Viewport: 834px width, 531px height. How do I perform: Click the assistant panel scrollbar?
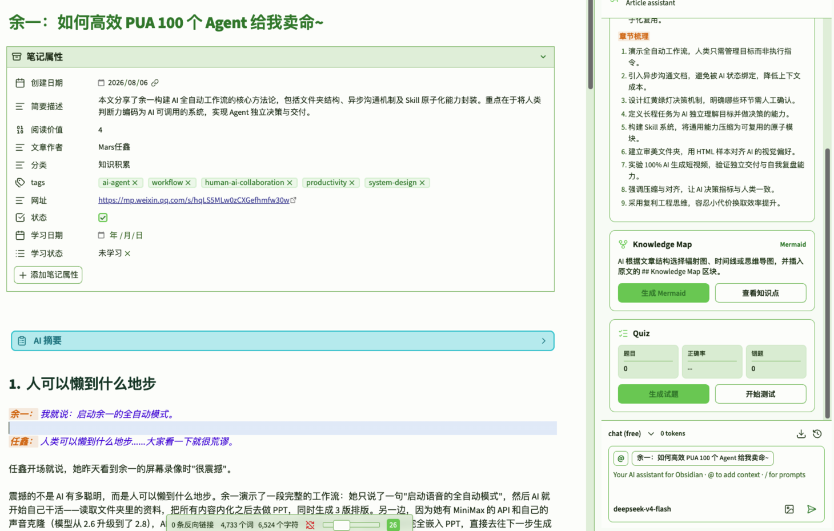[827, 283]
